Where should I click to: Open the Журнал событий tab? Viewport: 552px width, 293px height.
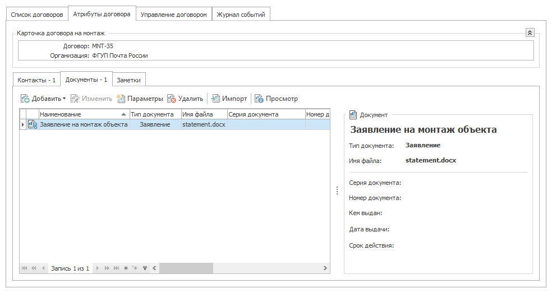pos(241,15)
